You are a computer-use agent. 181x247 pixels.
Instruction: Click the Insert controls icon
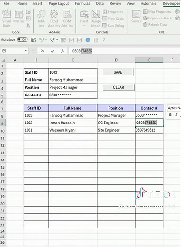coord(84,19)
